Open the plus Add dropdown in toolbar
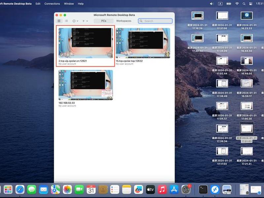Image resolution: width=264 pixels, height=198 pixels. 85,21
